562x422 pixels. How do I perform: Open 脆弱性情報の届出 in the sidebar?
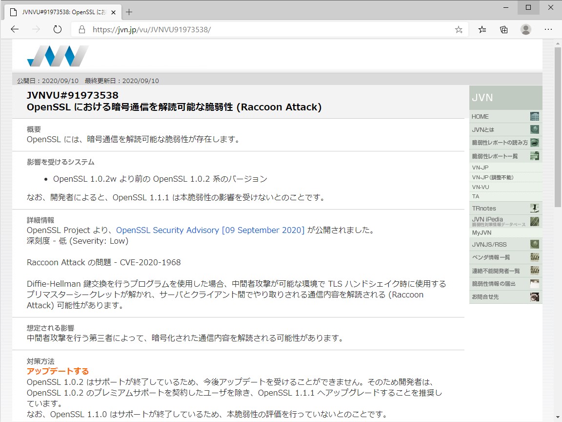point(505,283)
